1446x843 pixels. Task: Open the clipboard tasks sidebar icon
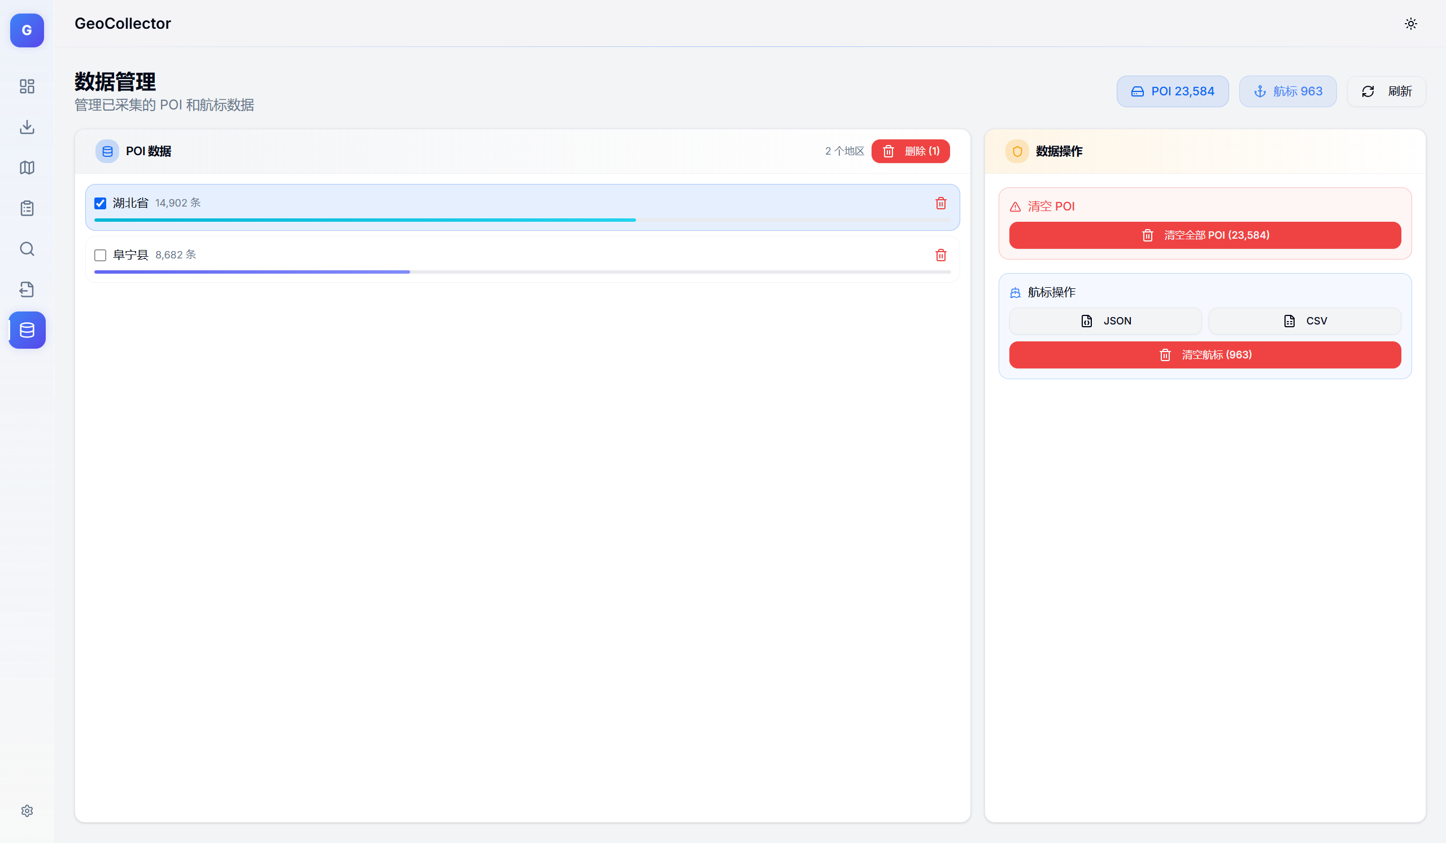(x=27, y=208)
